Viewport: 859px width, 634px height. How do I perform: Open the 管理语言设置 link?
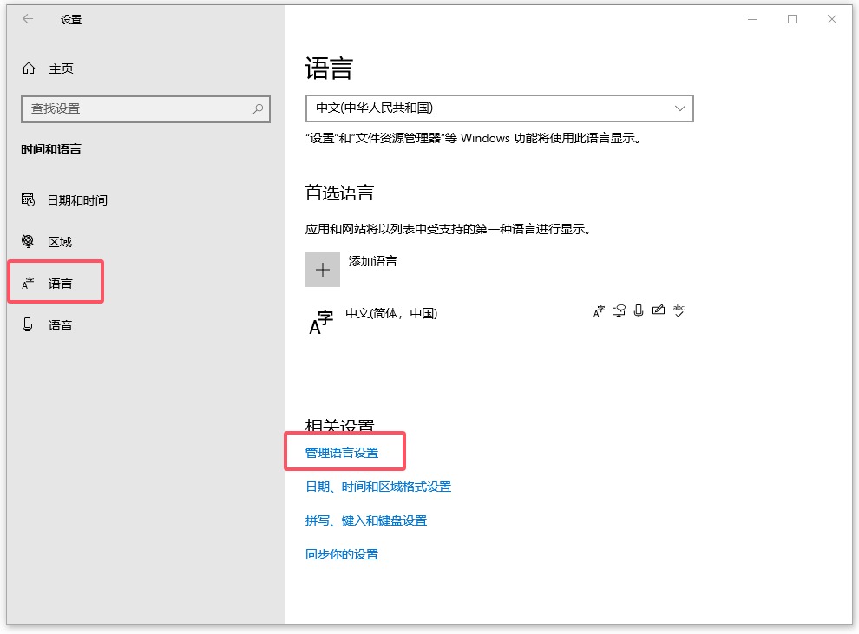pyautogui.click(x=342, y=453)
